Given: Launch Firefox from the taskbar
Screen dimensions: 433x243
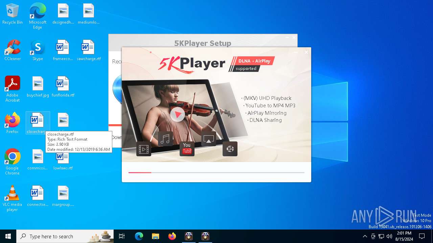Looking at the screenshot, I should coord(172,236).
